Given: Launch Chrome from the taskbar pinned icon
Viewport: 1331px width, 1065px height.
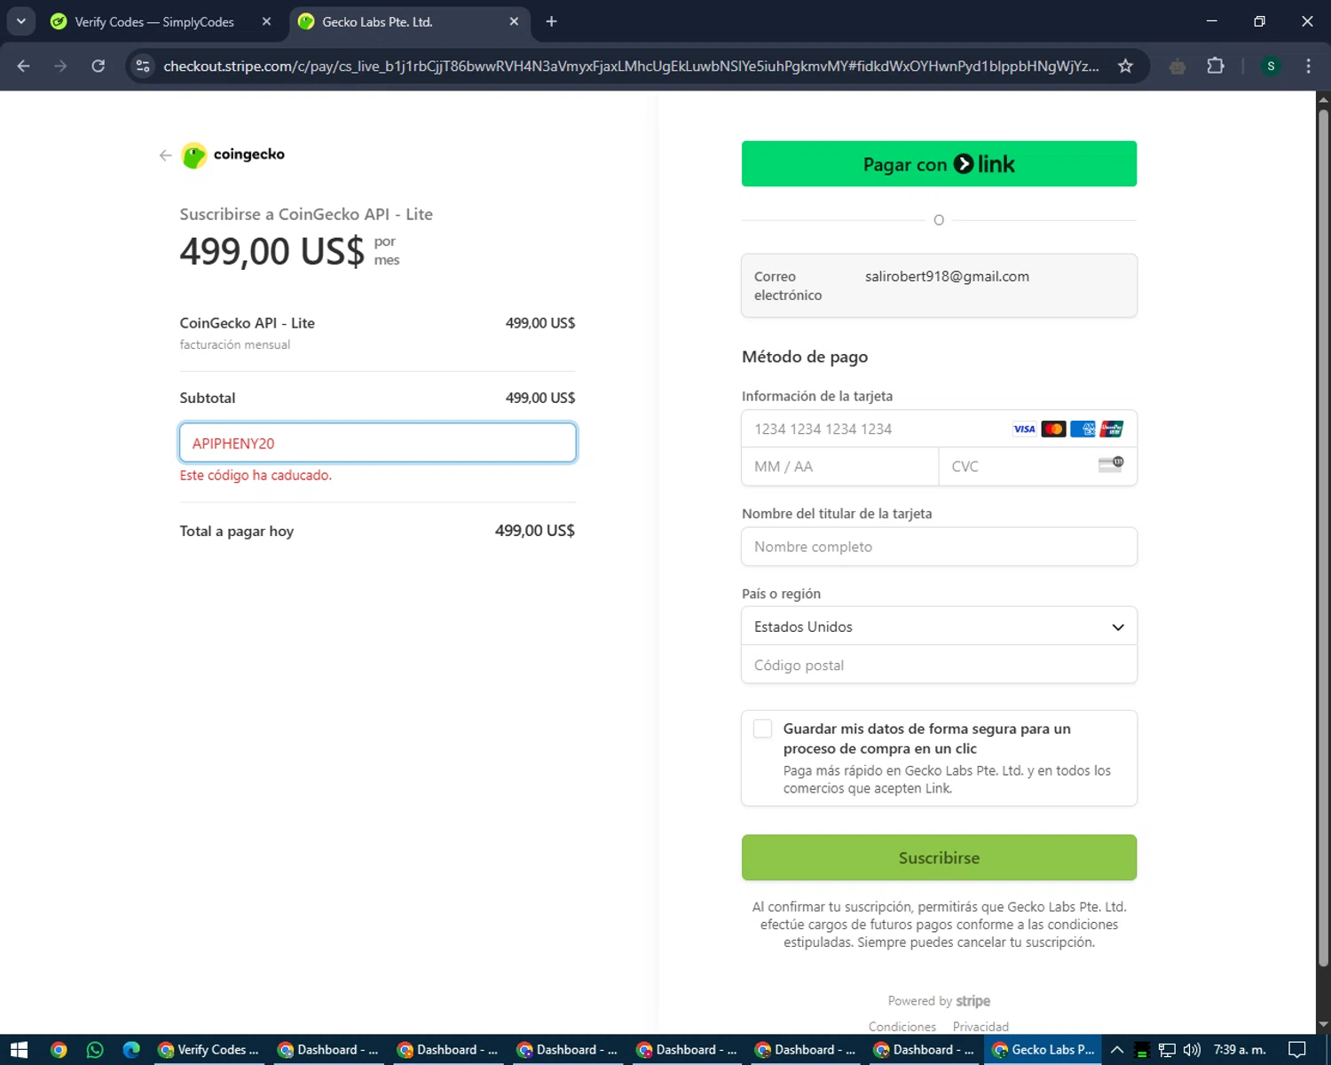Looking at the screenshot, I should click(x=59, y=1050).
